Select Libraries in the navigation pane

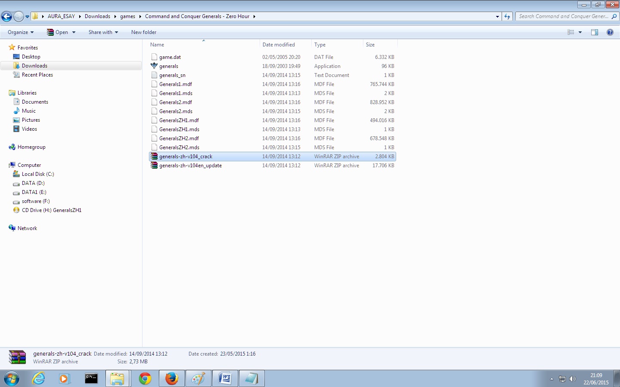pyautogui.click(x=27, y=93)
